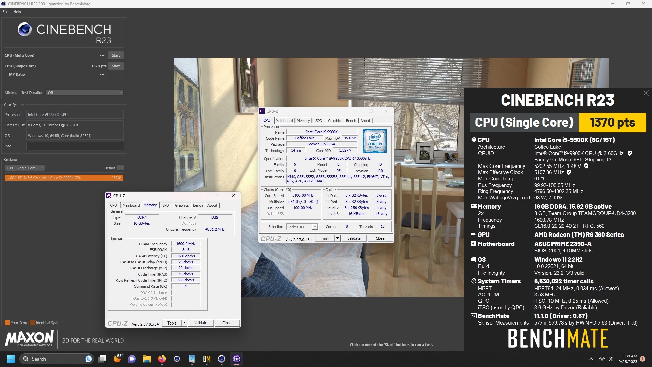652x367 pixels.
Task: Open Bench tab in upper CPU-Z window
Action: point(351,121)
